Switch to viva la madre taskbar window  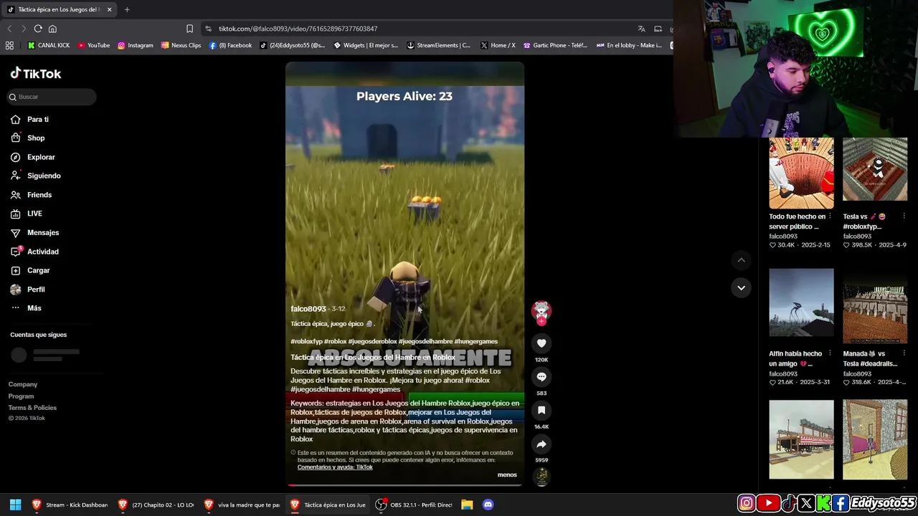click(x=242, y=505)
